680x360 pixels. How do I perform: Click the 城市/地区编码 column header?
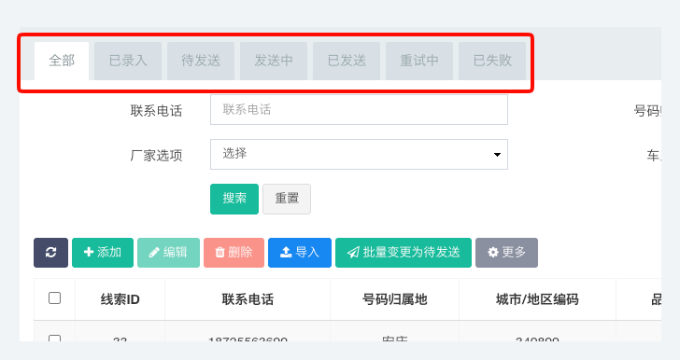(537, 299)
